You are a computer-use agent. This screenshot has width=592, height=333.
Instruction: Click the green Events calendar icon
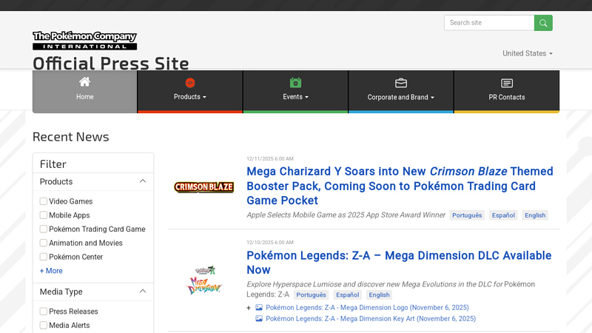coord(295,82)
